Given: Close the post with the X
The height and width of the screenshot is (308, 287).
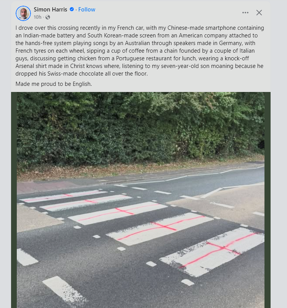Looking at the screenshot, I should [259, 13].
